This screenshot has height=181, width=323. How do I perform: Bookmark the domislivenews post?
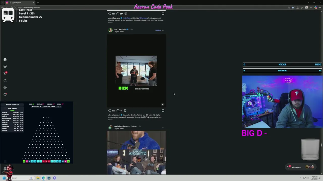tap(163, 14)
